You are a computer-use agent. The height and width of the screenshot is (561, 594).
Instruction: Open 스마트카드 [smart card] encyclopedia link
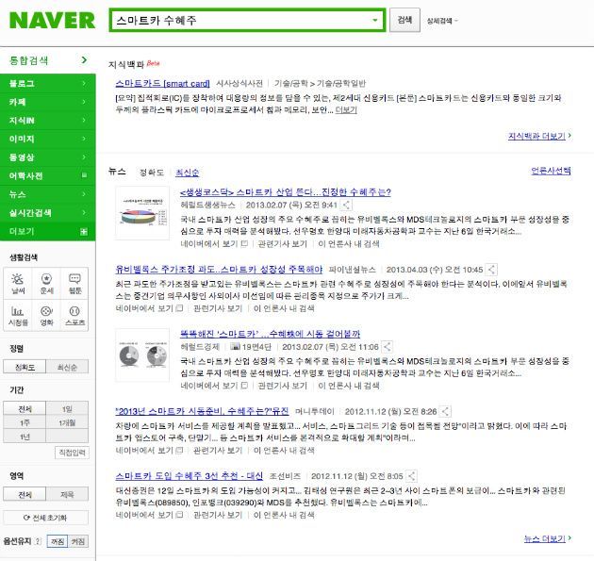(x=162, y=83)
